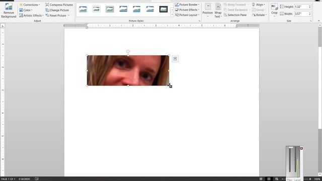Open the Artistic Effects dropdown

click(31, 16)
